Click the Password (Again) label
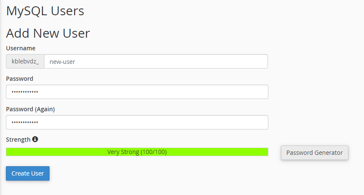364x195 pixels. [x=30, y=109]
